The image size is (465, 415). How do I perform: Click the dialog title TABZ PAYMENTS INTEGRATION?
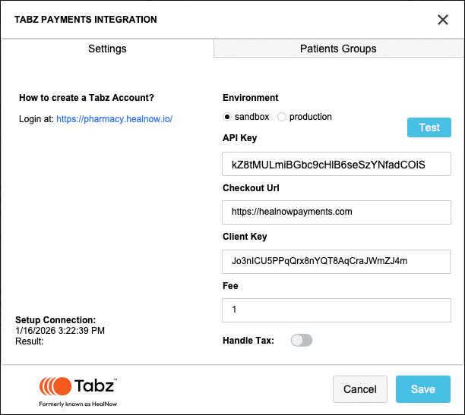(86, 20)
